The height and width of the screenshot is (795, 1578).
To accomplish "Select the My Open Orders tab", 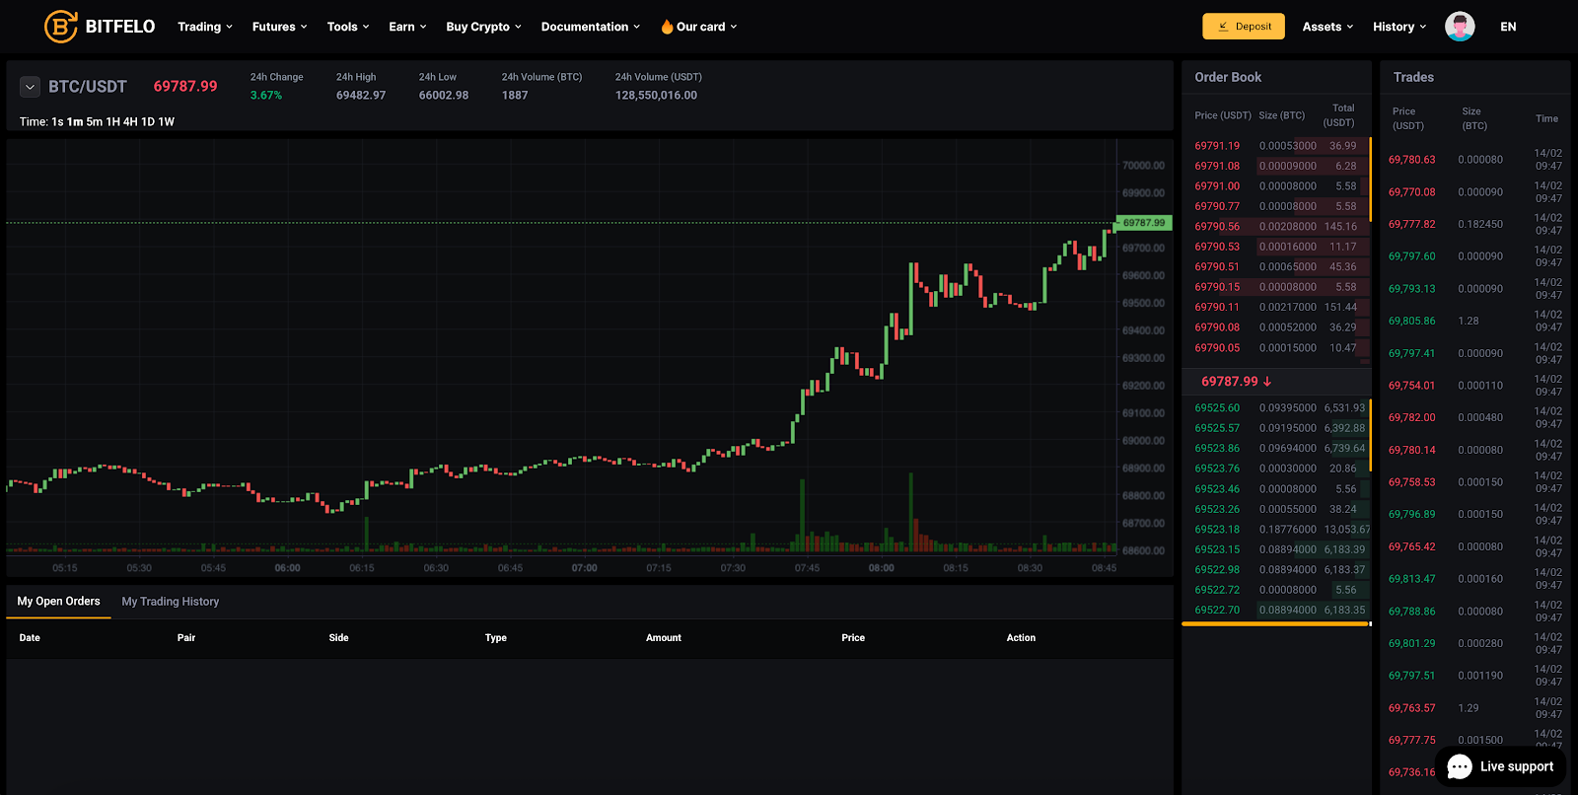I will pyautogui.click(x=58, y=602).
